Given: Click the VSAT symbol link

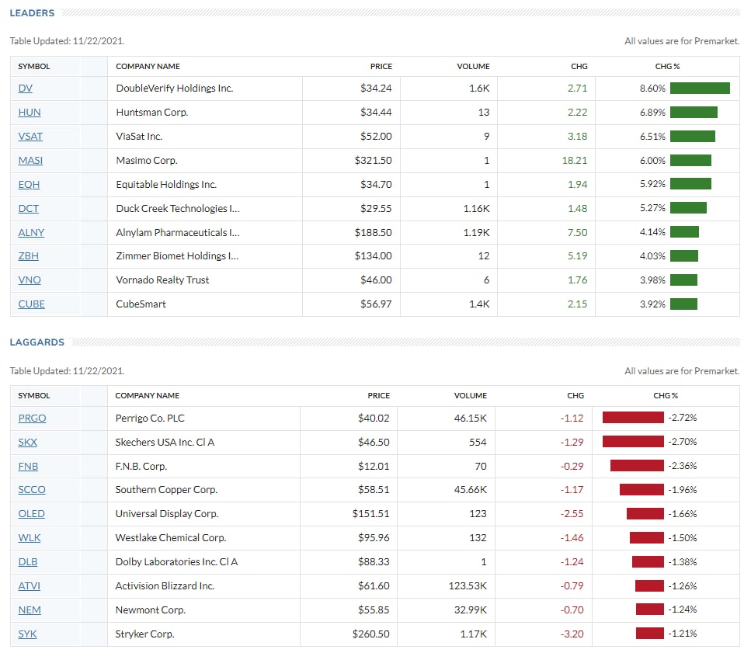Looking at the screenshot, I should click(30, 136).
